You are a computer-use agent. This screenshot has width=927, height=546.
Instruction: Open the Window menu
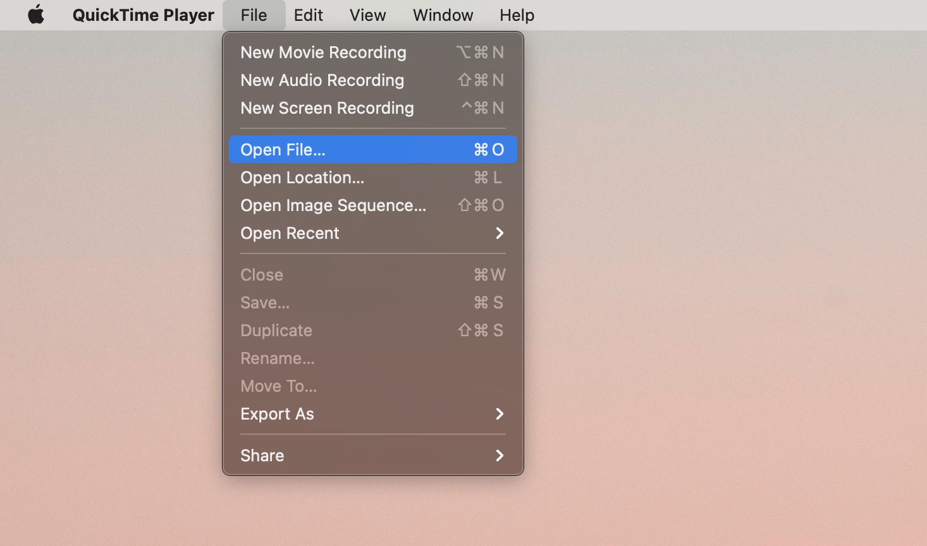click(443, 15)
